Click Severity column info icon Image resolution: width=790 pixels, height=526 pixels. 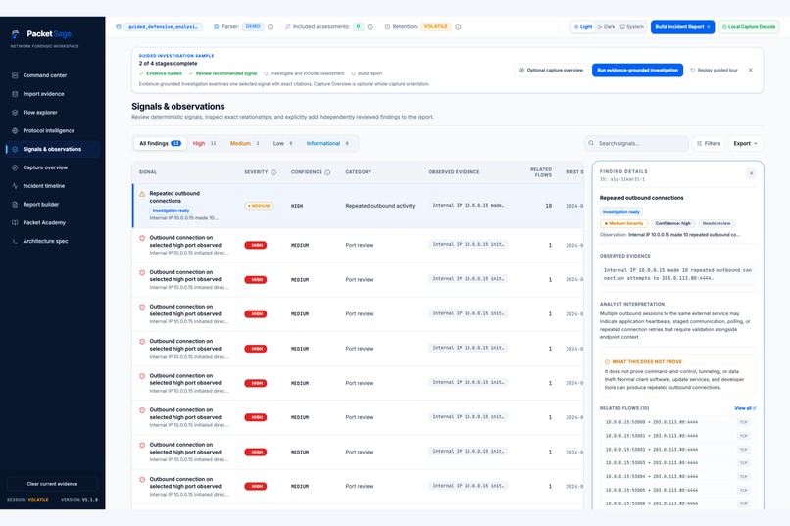tap(273, 172)
